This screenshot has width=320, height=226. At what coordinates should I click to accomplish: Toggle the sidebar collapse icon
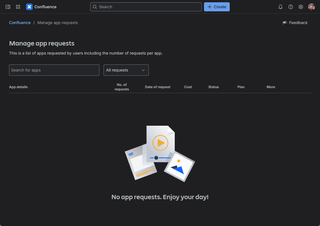click(x=8, y=7)
